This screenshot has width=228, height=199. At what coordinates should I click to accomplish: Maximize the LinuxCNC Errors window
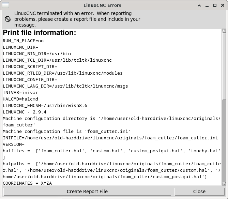tap(215, 5)
